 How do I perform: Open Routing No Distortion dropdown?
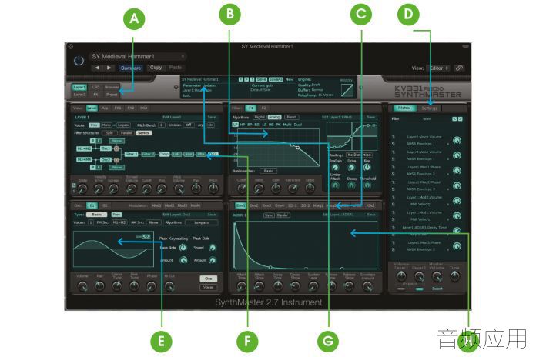tap(359, 155)
